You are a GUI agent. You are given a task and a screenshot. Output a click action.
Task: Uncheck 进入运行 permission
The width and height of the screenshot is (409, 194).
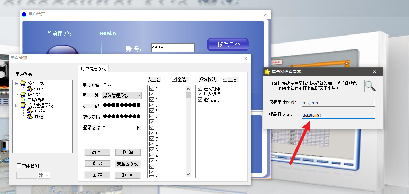point(200,94)
